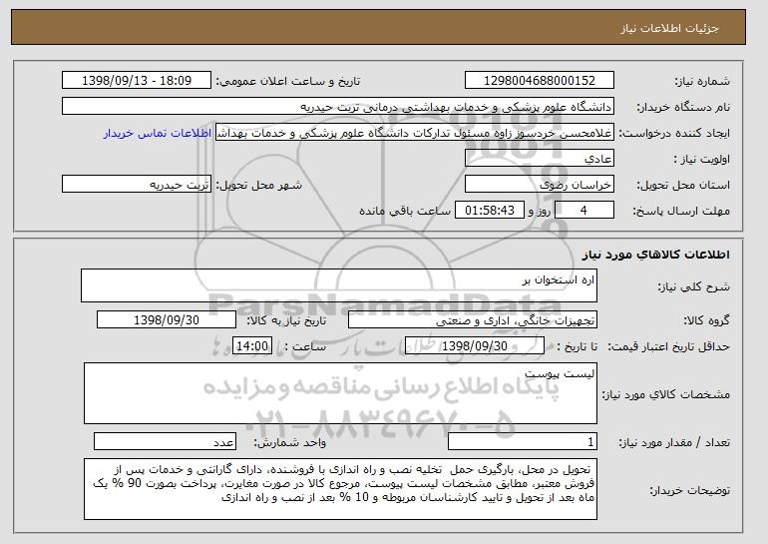Open the اطلاعات تماس خریدار link
The image size is (768, 544).
(x=158, y=134)
